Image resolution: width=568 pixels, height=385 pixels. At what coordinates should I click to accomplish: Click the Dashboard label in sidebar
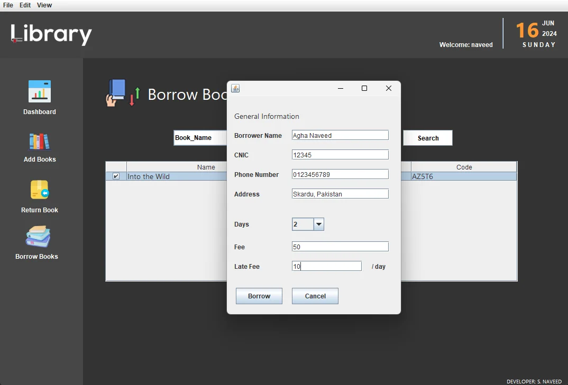tap(40, 112)
